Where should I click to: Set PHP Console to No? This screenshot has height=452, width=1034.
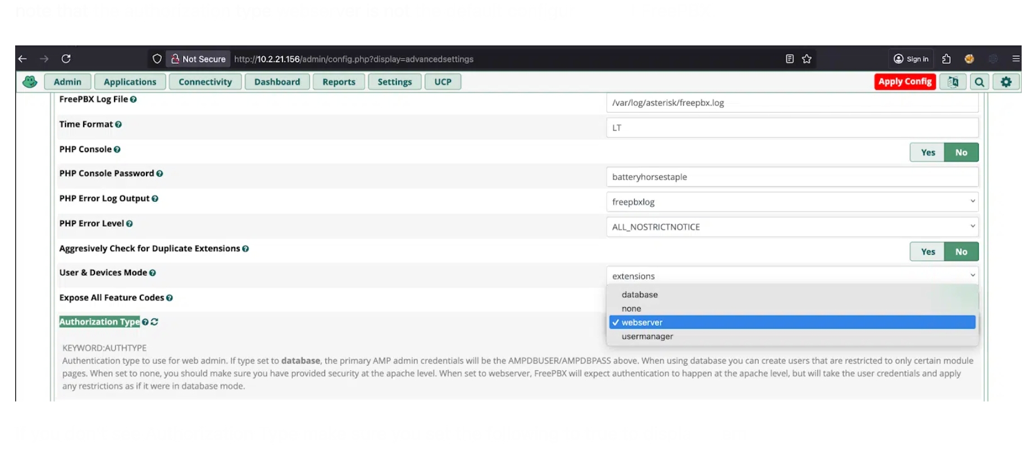coord(961,153)
